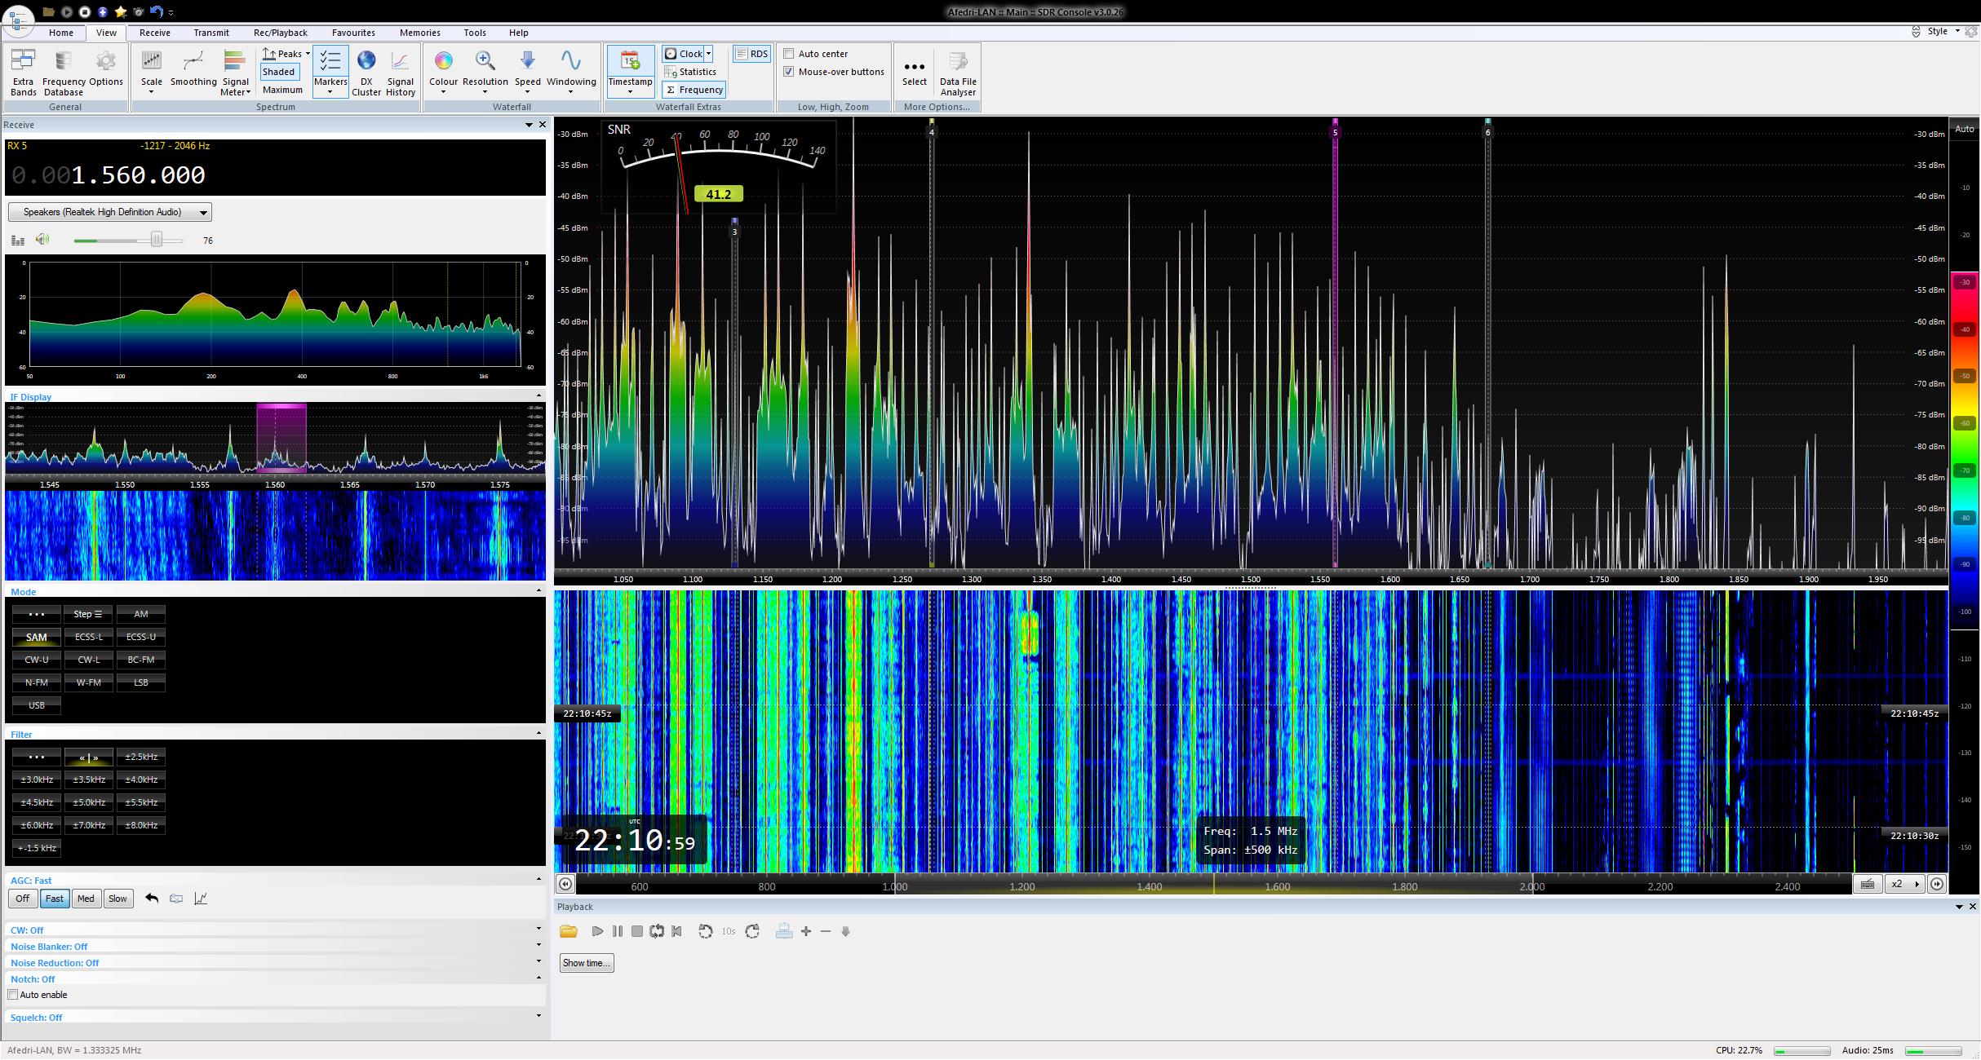This screenshot has height=1060, width=1981.
Task: Open the Favourites ribbon tab
Action: click(353, 33)
